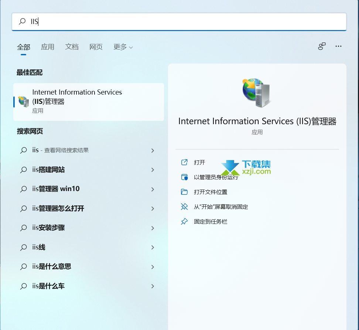Expand arrow for iis是什么车
Screen dimensions: 359x330
click(153, 286)
